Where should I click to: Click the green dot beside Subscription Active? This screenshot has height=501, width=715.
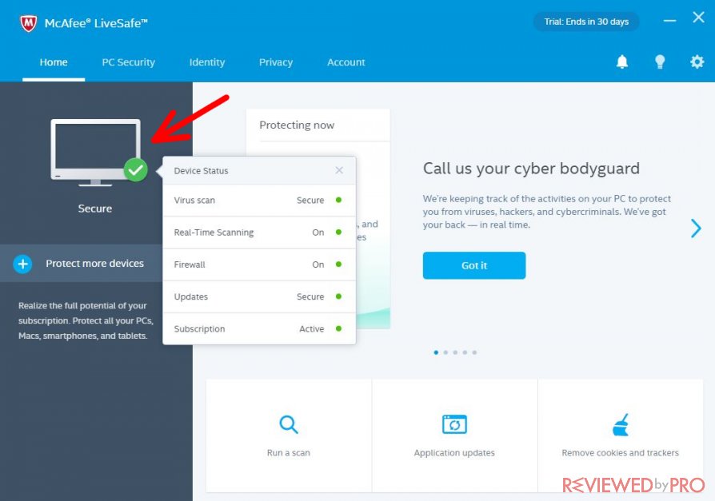[338, 328]
